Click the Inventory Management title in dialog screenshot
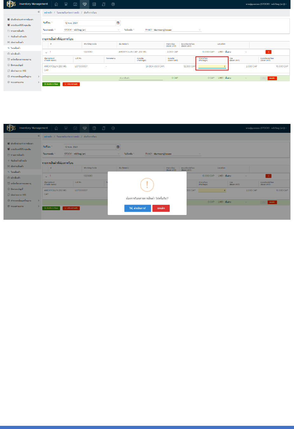294x429 pixels. click(33, 128)
